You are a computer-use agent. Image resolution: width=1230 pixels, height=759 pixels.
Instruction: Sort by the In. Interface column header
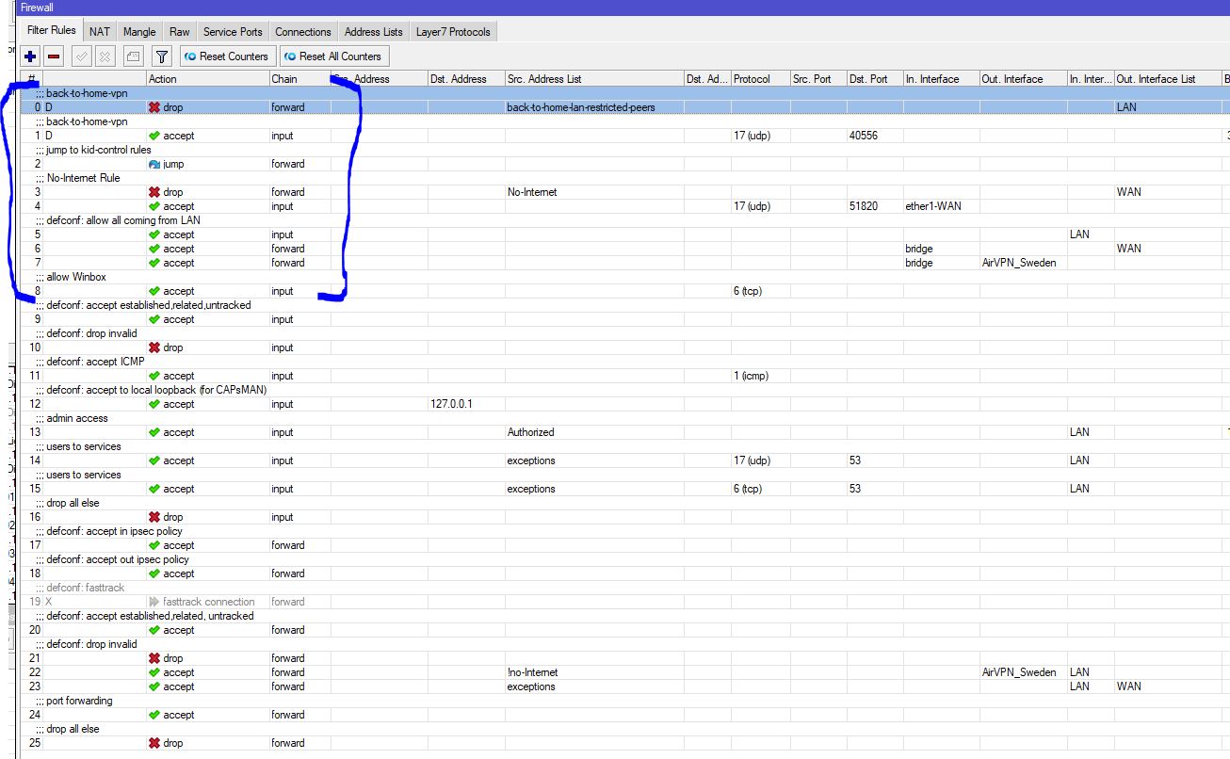[941, 79]
